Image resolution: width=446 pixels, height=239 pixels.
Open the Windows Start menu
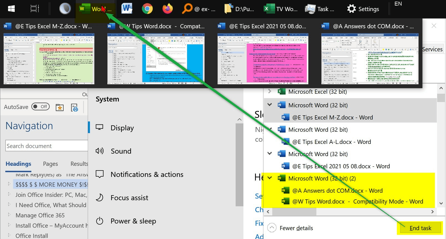[11, 9]
